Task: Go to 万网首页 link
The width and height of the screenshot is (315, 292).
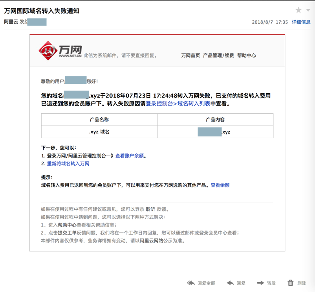Action: tap(190, 55)
